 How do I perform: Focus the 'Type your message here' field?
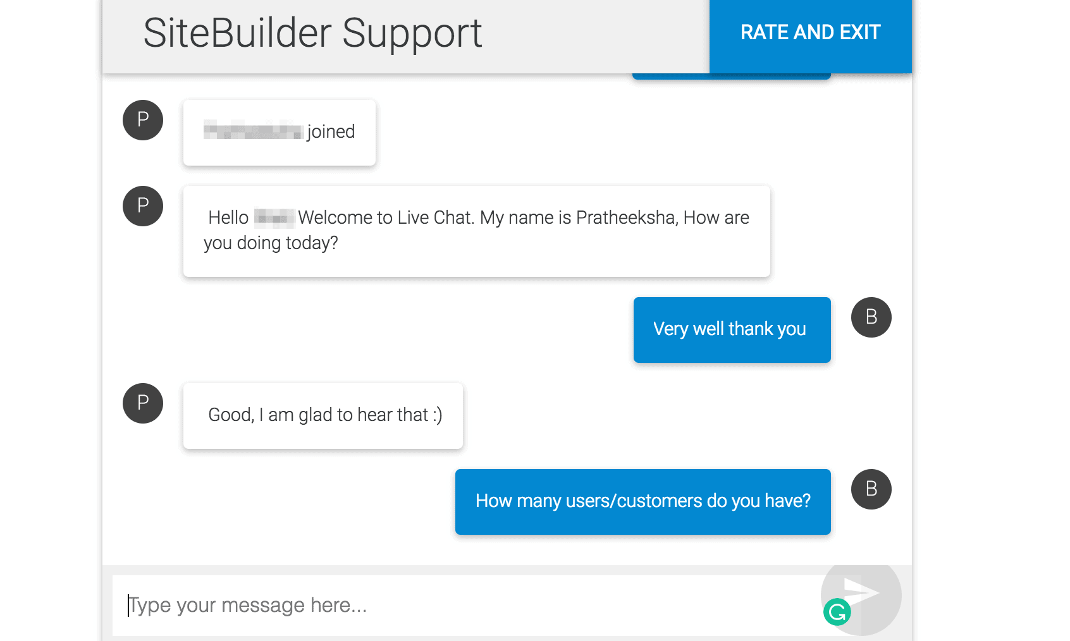point(467,605)
